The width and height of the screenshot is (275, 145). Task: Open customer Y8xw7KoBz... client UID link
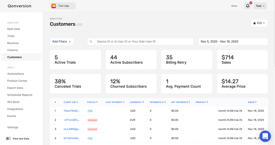point(72,111)
